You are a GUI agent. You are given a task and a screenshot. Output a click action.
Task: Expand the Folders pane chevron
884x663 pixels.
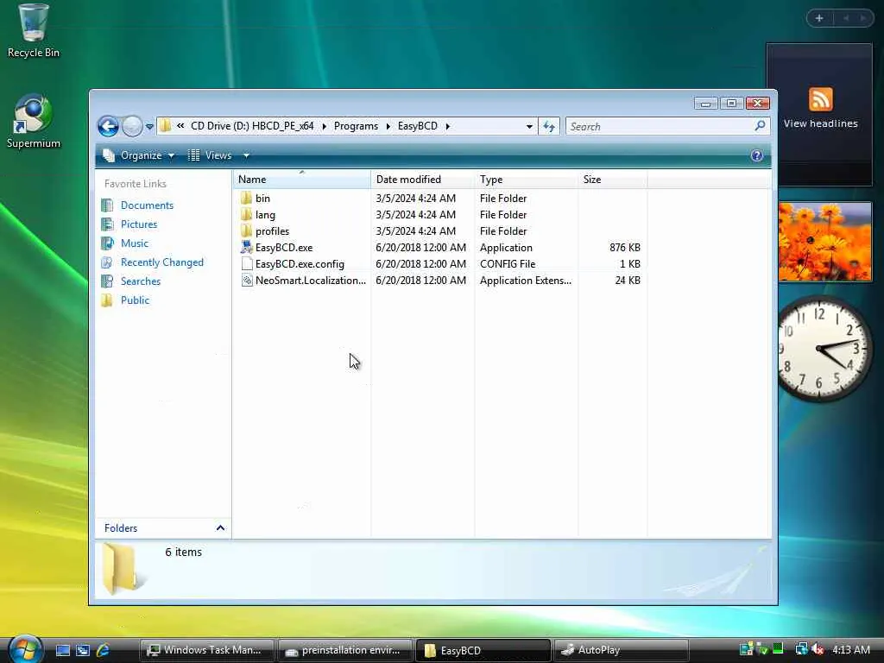click(220, 528)
